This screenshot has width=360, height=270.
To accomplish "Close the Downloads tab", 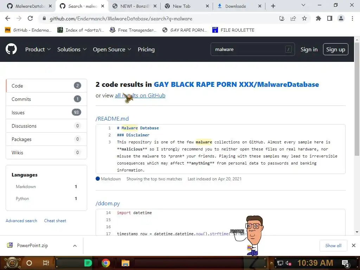I will click(260, 6).
